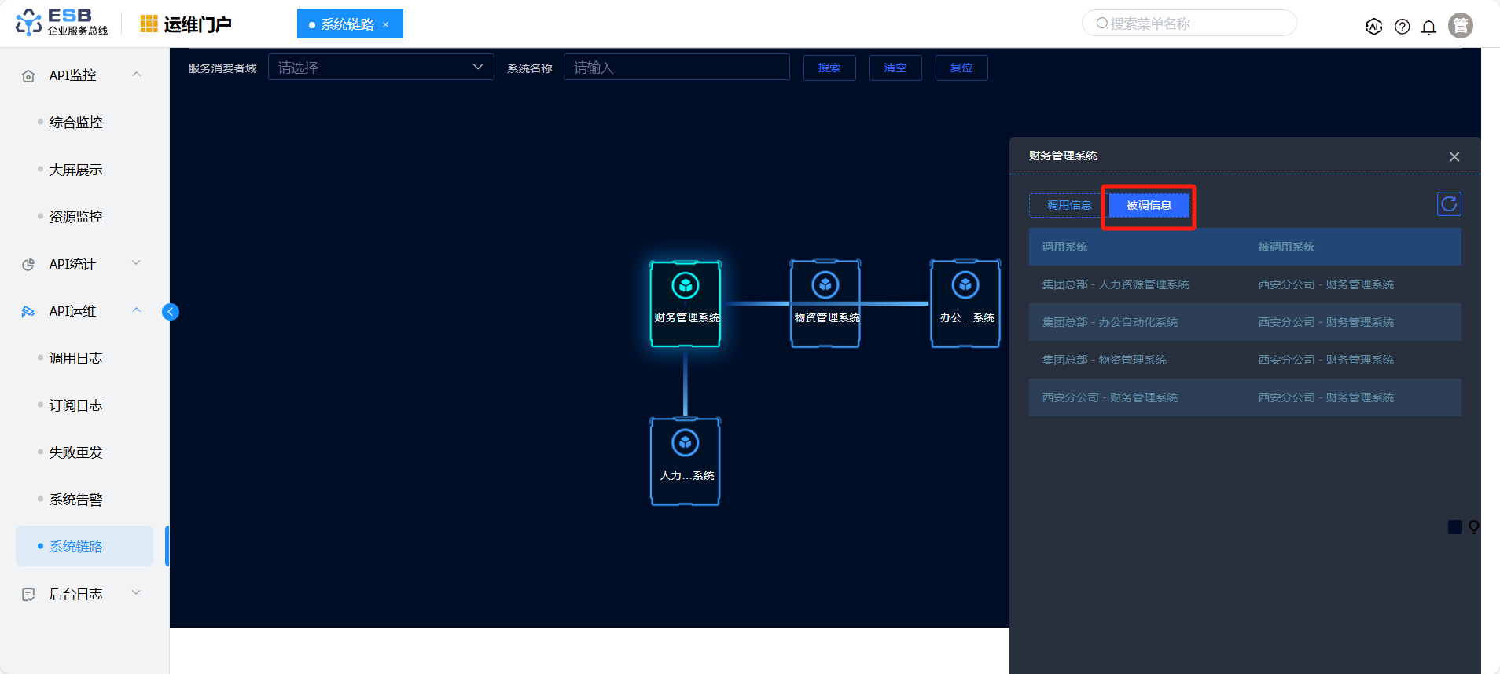The height and width of the screenshot is (674, 1500).
Task: Click the 人力…系统 node in the graph
Action: pyautogui.click(x=686, y=461)
